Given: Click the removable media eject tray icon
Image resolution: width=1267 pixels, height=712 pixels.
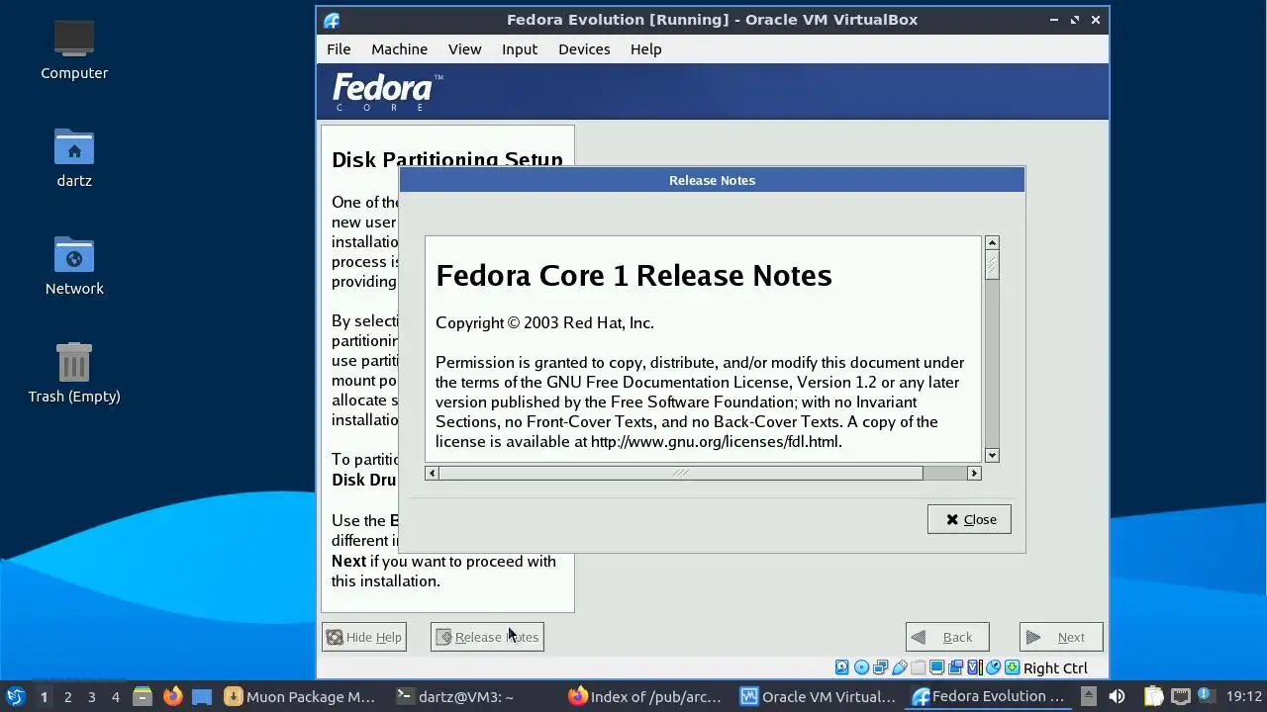Looking at the screenshot, I should pyautogui.click(x=1089, y=696).
